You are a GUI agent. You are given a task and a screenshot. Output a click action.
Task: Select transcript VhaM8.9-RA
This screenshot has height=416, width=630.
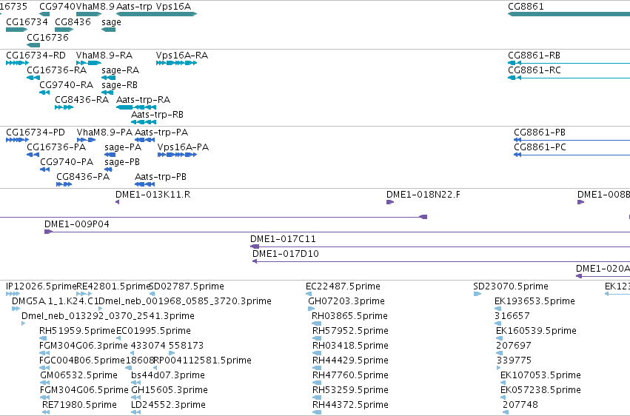(x=89, y=63)
